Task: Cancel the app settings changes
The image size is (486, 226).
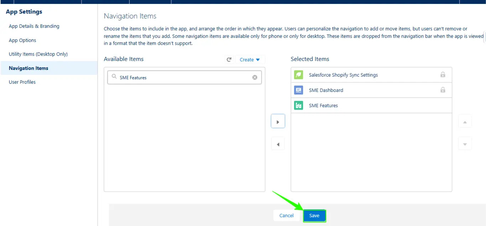Action: pyautogui.click(x=286, y=216)
